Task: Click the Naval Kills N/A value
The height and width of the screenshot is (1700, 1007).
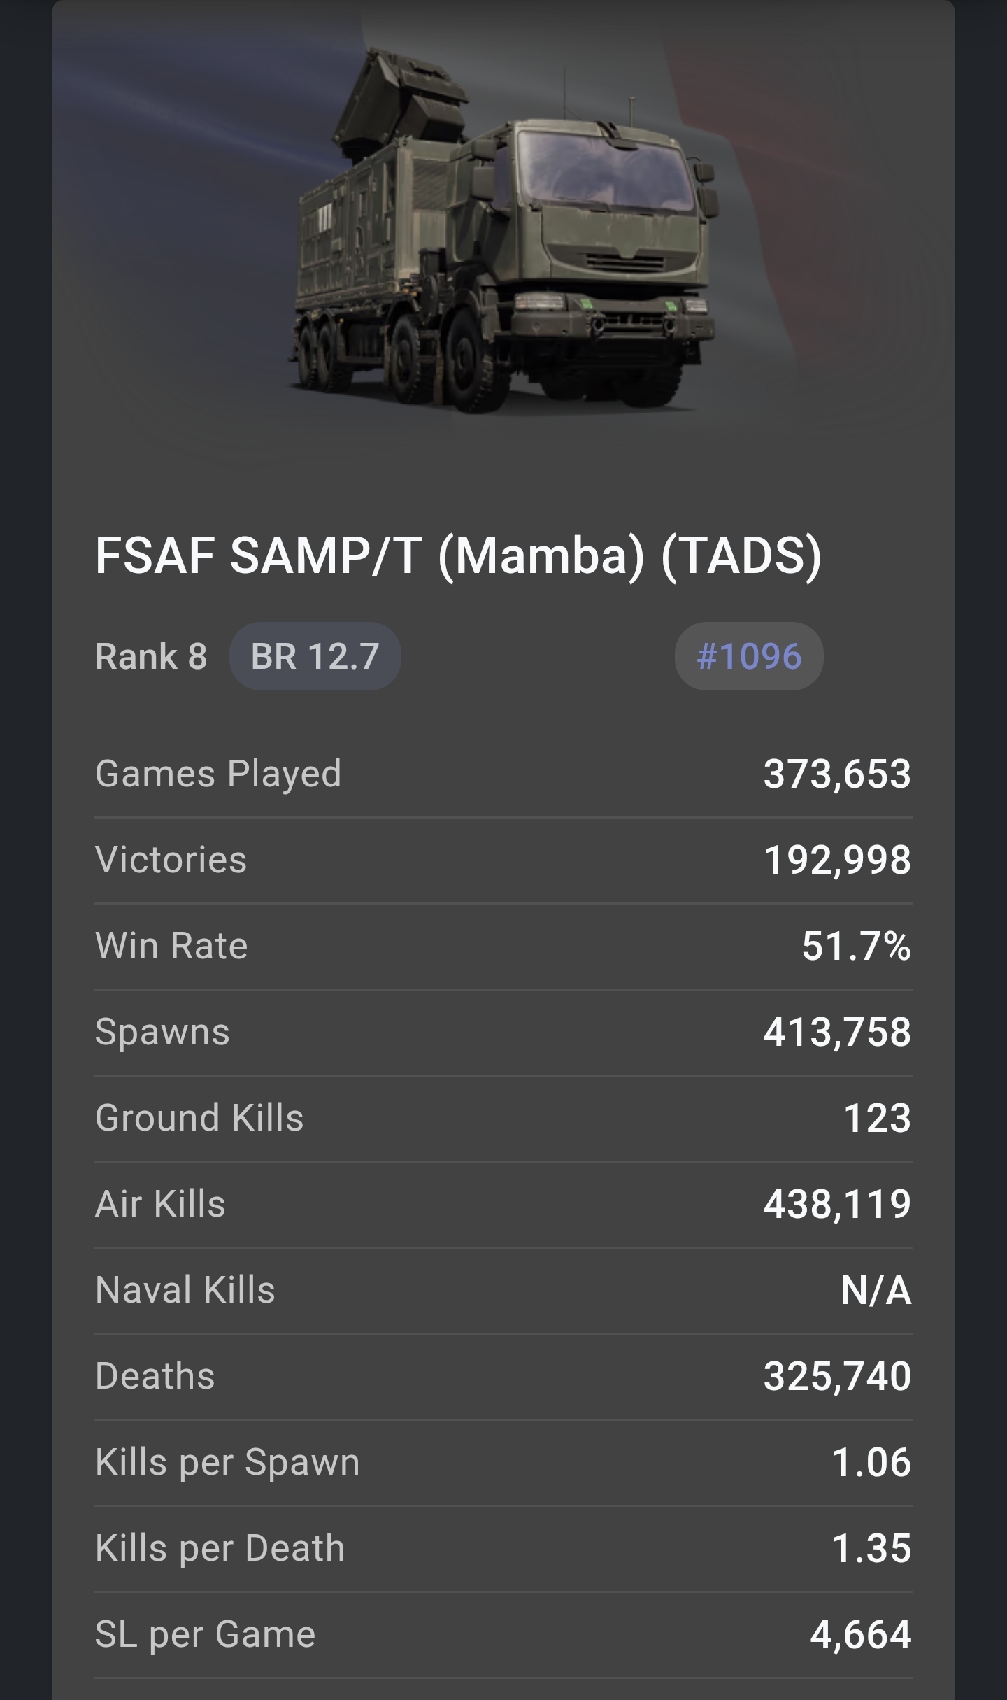Action: pyautogui.click(x=876, y=1290)
